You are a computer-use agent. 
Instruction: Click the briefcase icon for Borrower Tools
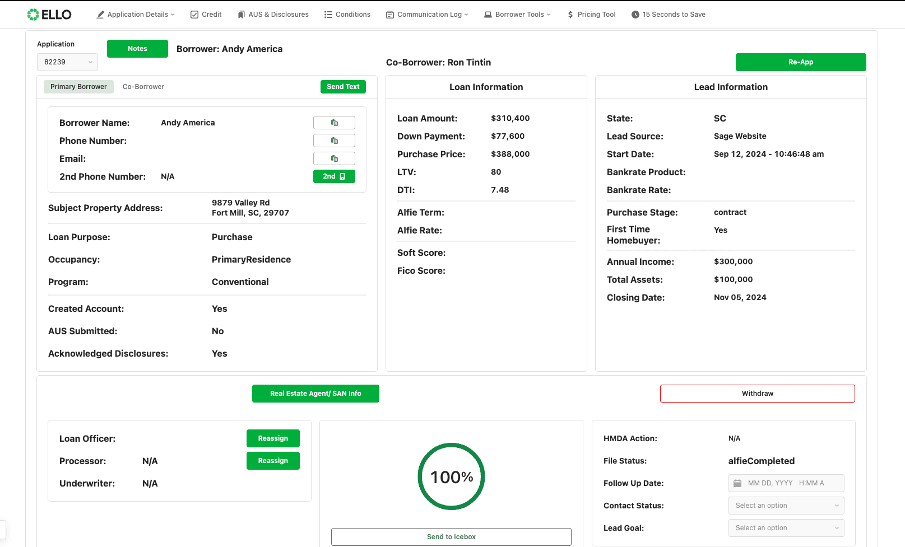point(487,14)
